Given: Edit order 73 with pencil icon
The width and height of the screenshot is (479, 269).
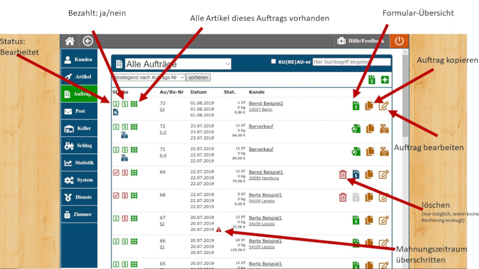Looking at the screenshot, I should click(384, 106).
